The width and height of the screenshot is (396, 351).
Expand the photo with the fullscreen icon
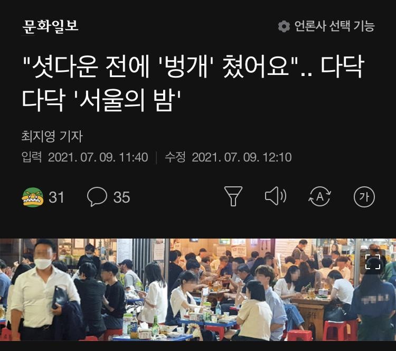point(373,262)
